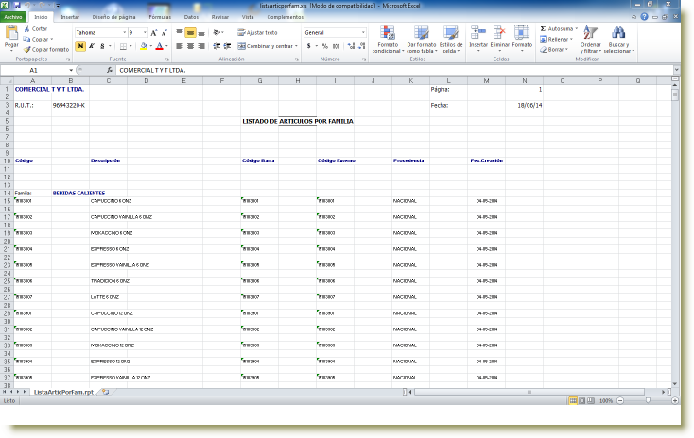Toggle align text right button

point(201,46)
